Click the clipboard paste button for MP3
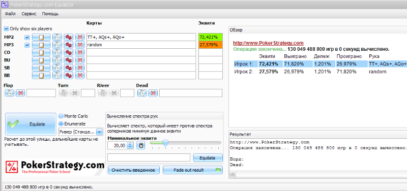Screen dimensions: 407x191 pos(41,45)
